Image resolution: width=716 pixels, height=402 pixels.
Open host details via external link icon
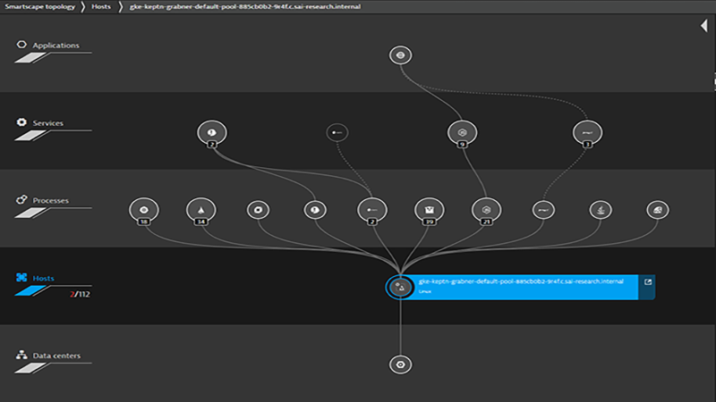648,283
